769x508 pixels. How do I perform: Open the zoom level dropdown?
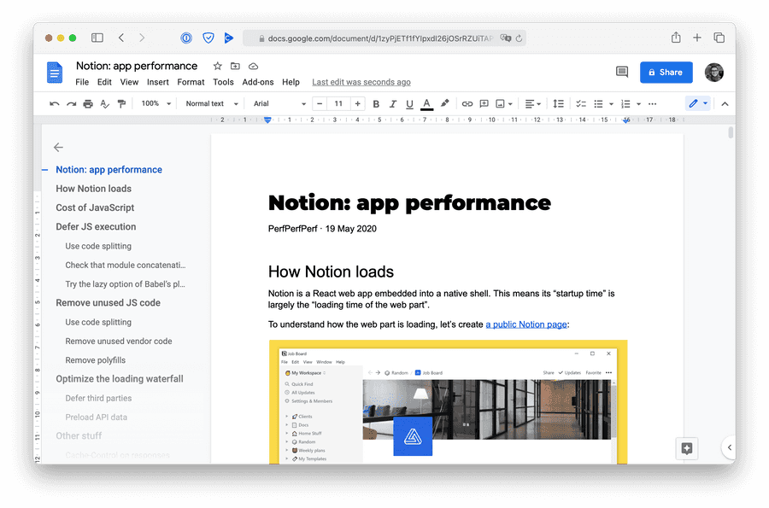pos(156,104)
